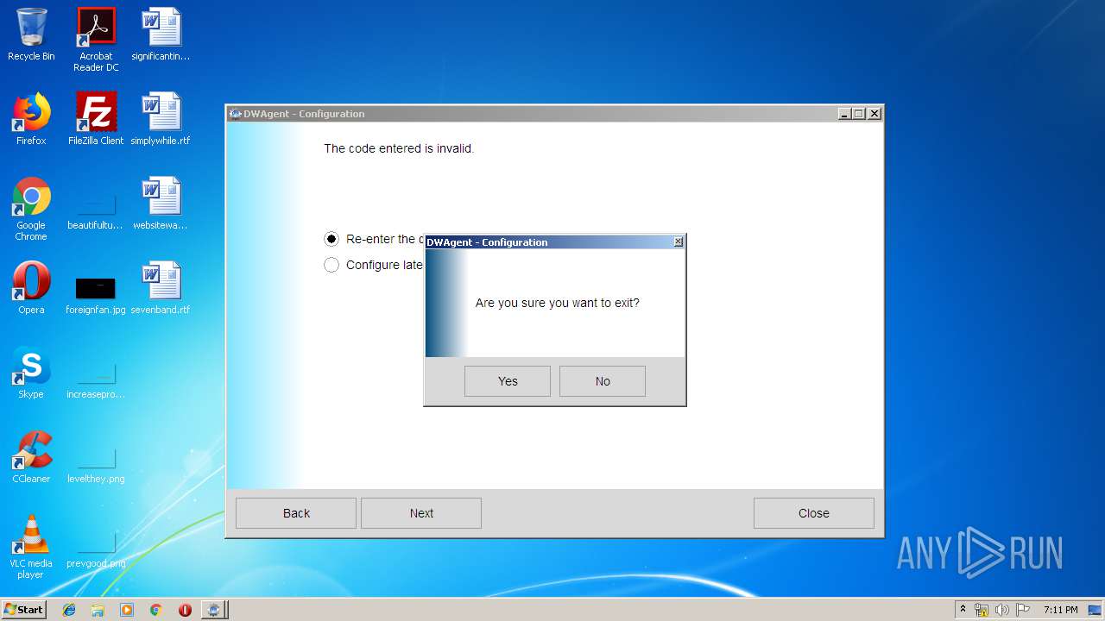Viewport: 1105px width, 621px height.
Task: Open Windows Media Player from taskbar
Action: [127, 610]
